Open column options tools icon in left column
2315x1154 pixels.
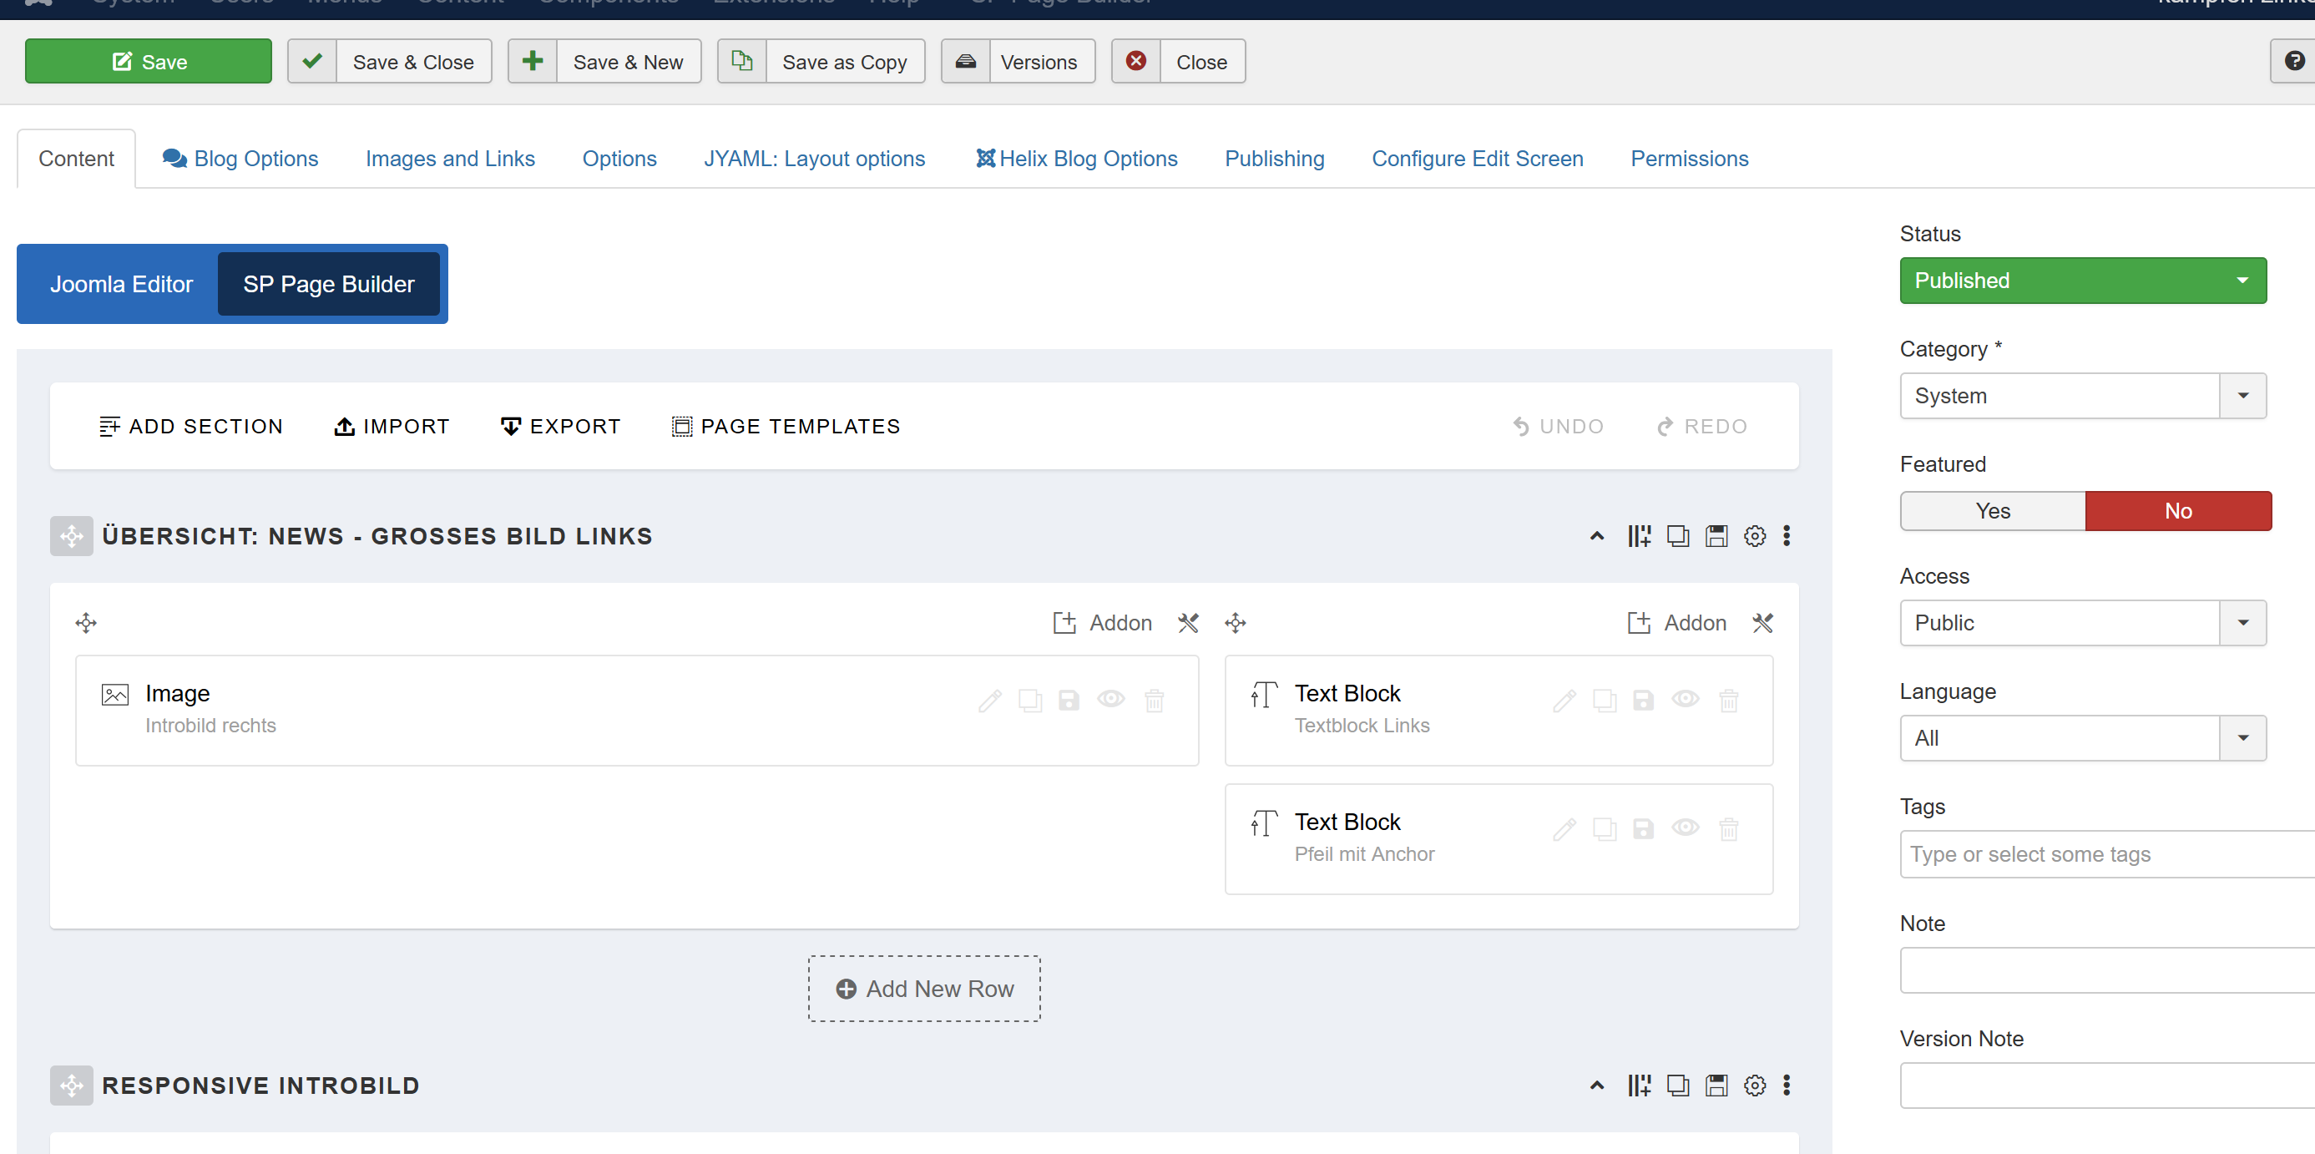point(1188,623)
